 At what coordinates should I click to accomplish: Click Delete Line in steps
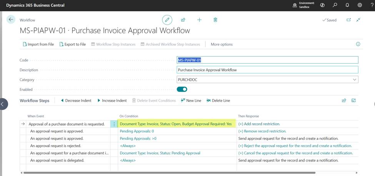[218, 101]
